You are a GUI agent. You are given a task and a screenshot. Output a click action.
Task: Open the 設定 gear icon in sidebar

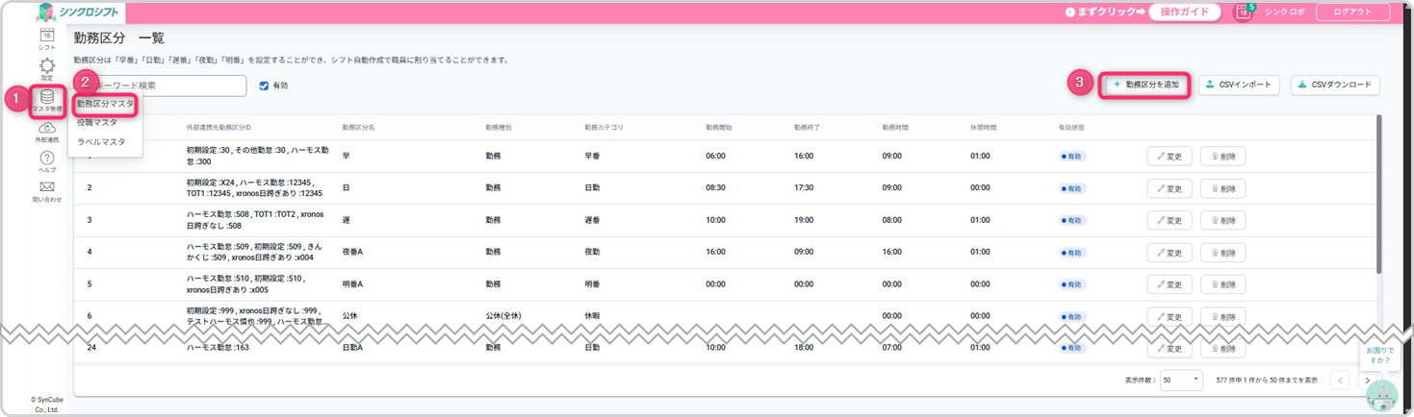click(x=46, y=68)
